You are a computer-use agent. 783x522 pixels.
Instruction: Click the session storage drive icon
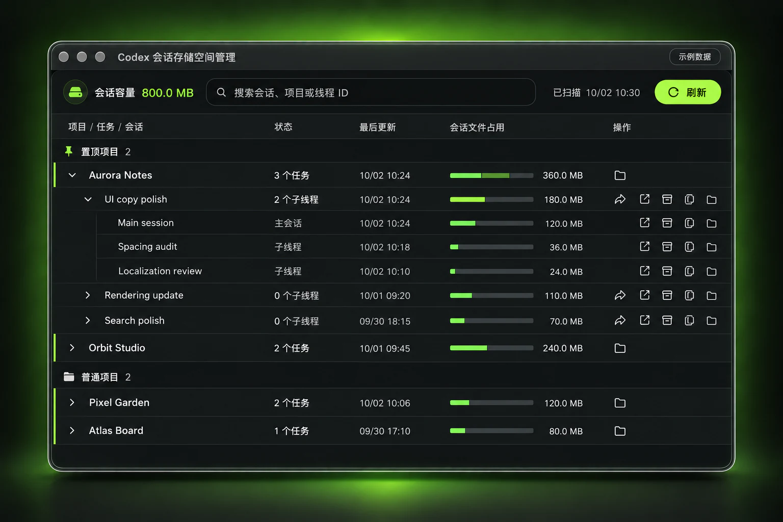click(x=75, y=92)
